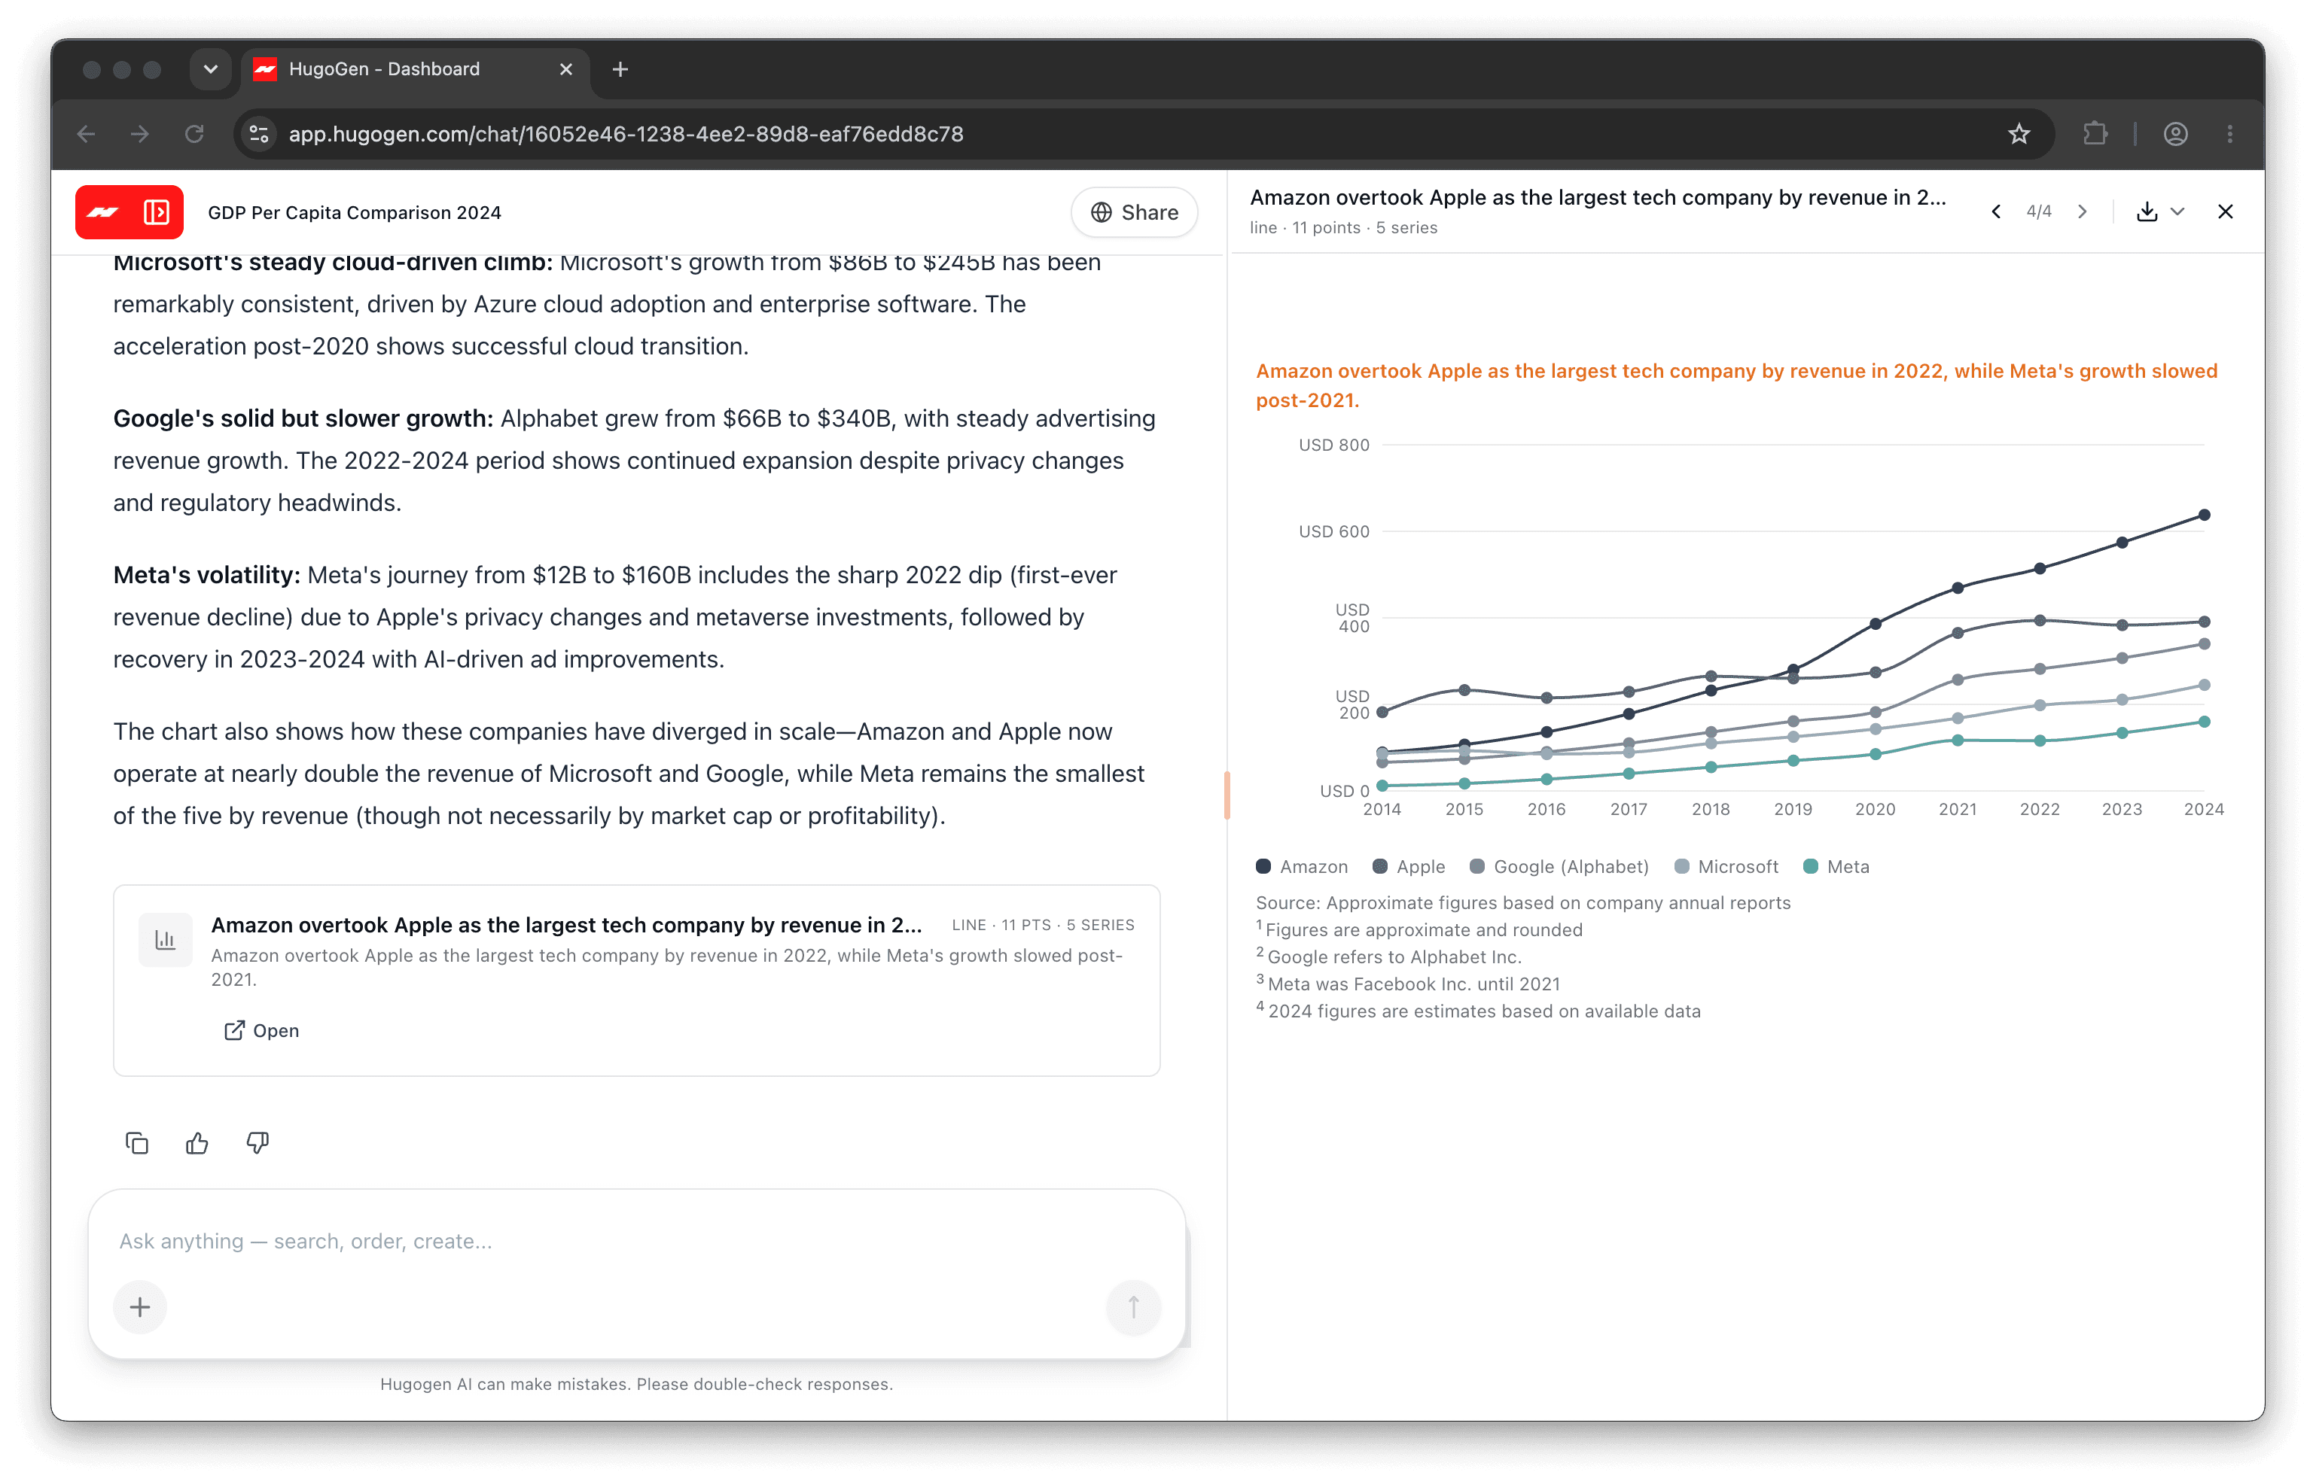
Task: Close the chart panel
Action: tap(2226, 212)
